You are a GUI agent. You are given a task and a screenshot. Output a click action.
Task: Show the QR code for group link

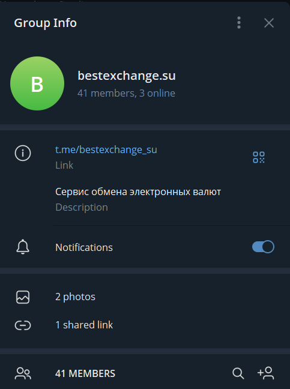[259, 157]
